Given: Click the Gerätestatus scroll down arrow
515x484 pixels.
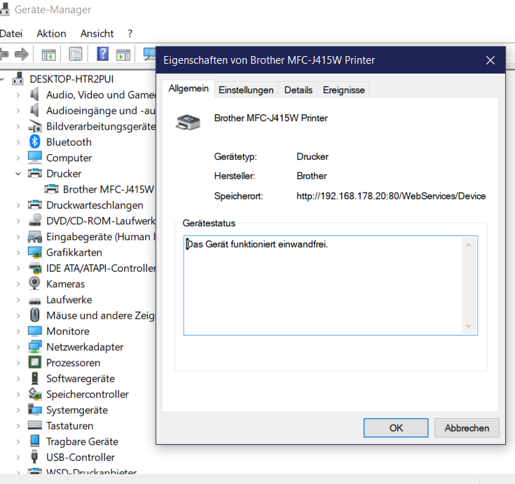Looking at the screenshot, I should 469,326.
